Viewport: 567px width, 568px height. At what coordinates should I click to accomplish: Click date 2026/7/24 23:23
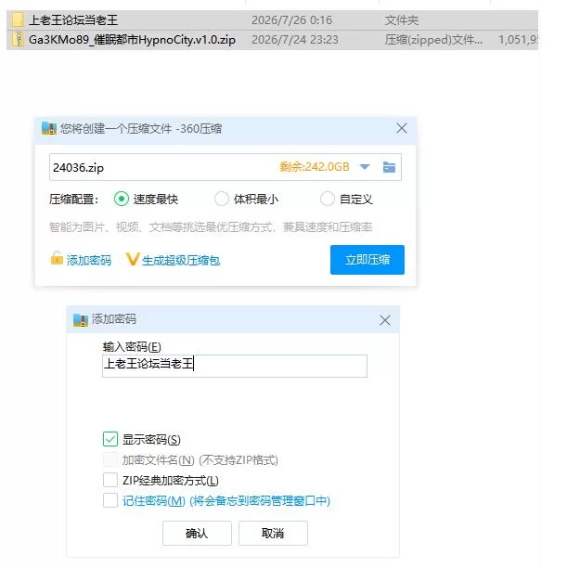tap(295, 40)
